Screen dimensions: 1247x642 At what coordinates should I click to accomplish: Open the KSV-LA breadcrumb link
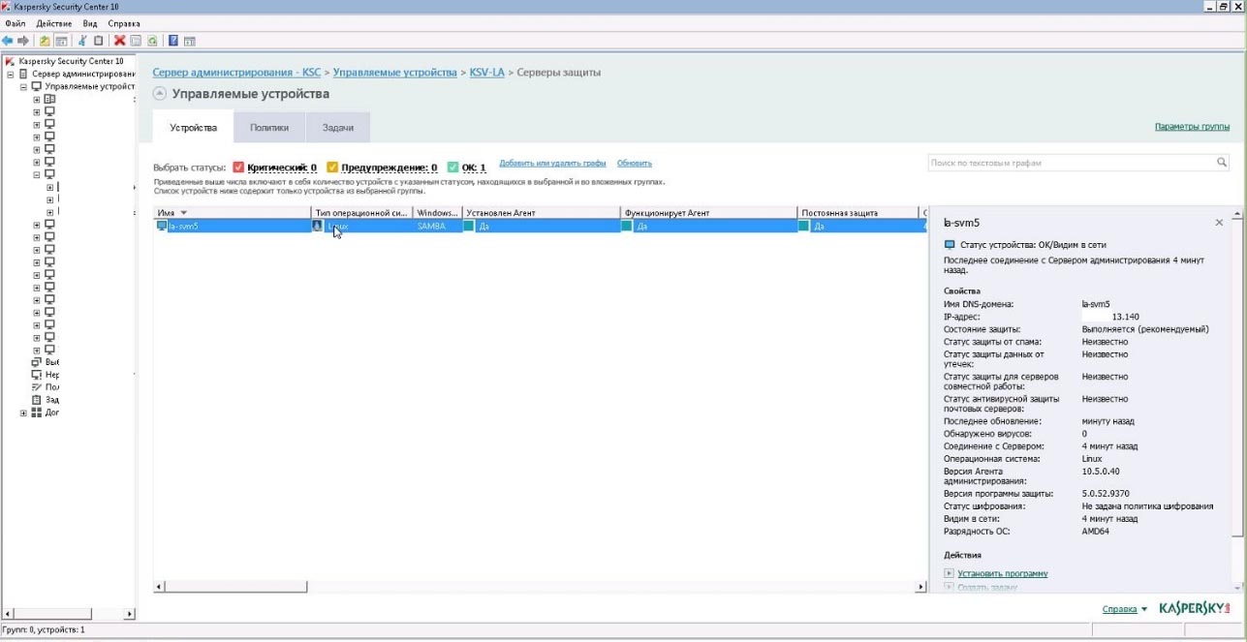[487, 73]
